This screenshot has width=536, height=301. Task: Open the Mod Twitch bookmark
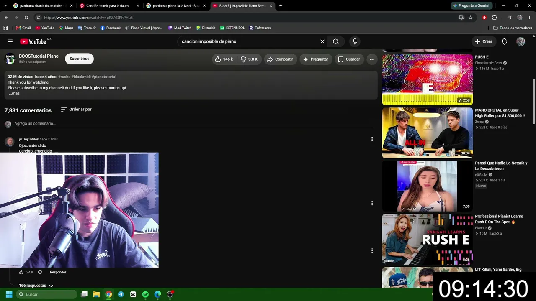click(180, 28)
